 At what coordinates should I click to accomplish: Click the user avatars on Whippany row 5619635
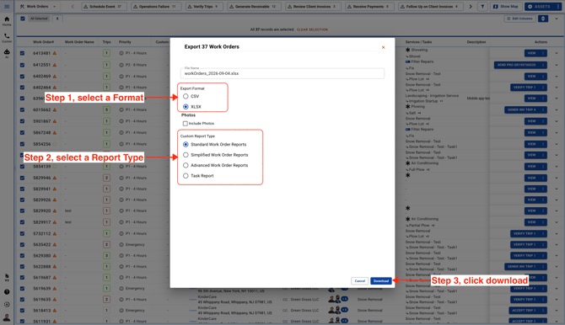click(x=335, y=299)
